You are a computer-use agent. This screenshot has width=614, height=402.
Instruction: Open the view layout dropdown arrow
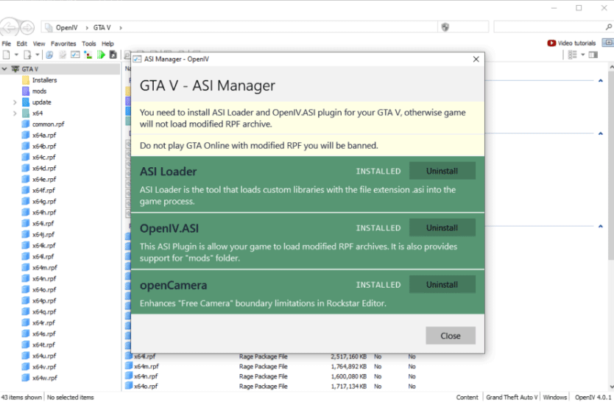click(582, 54)
